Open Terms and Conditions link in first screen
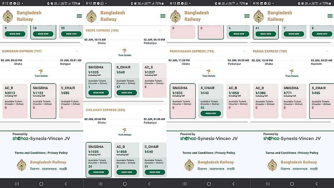Screen dimensions: 334x188 (30, 153)
